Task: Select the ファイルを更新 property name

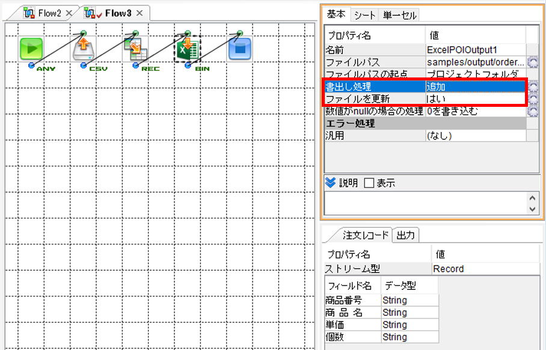Action: 375,98
